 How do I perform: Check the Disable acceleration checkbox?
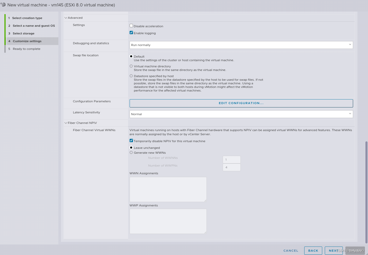[131, 26]
